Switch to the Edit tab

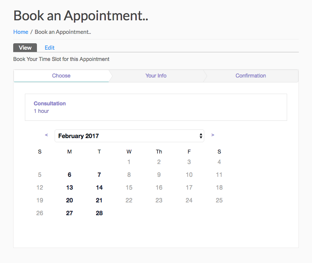pos(49,48)
